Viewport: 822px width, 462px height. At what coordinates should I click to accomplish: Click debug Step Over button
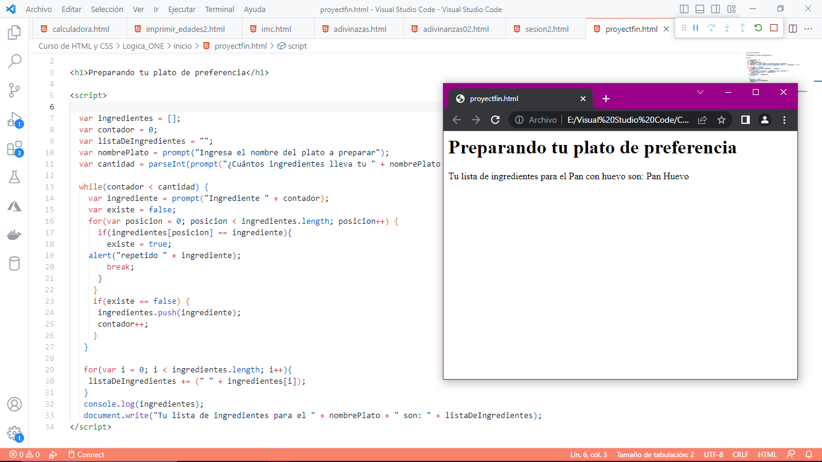point(711,28)
